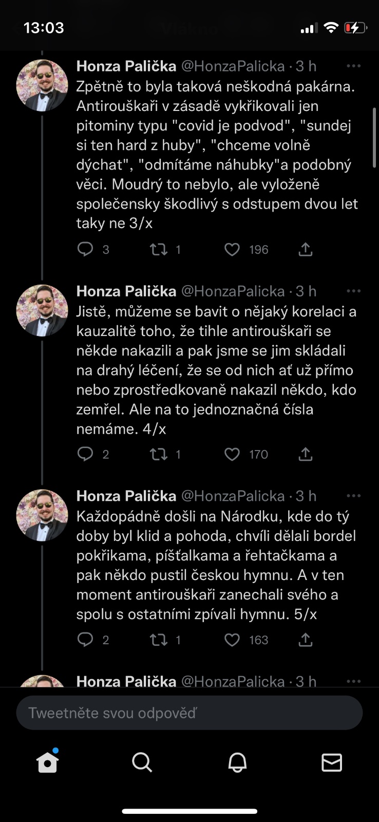Retweet the tweet ending in 4/x
The image size is (379, 822).
[159, 454]
